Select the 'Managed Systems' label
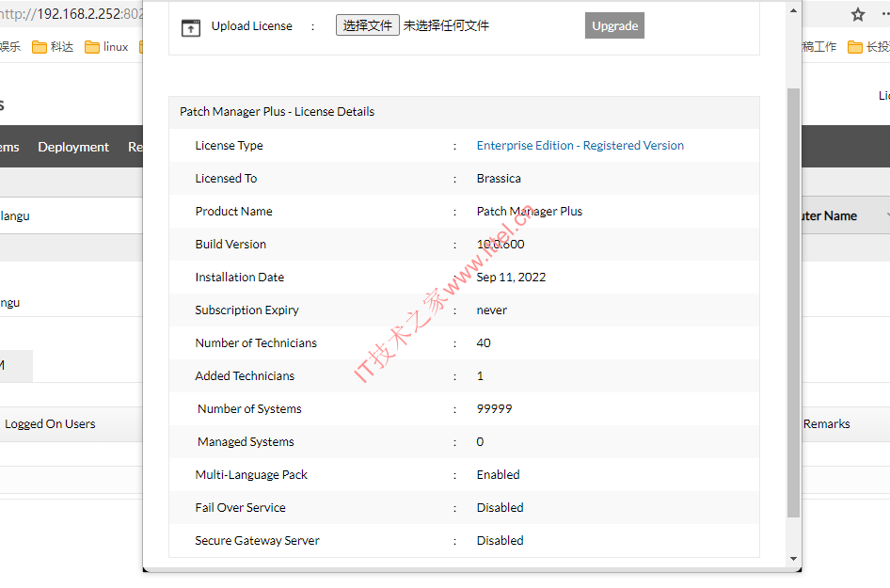 [246, 441]
